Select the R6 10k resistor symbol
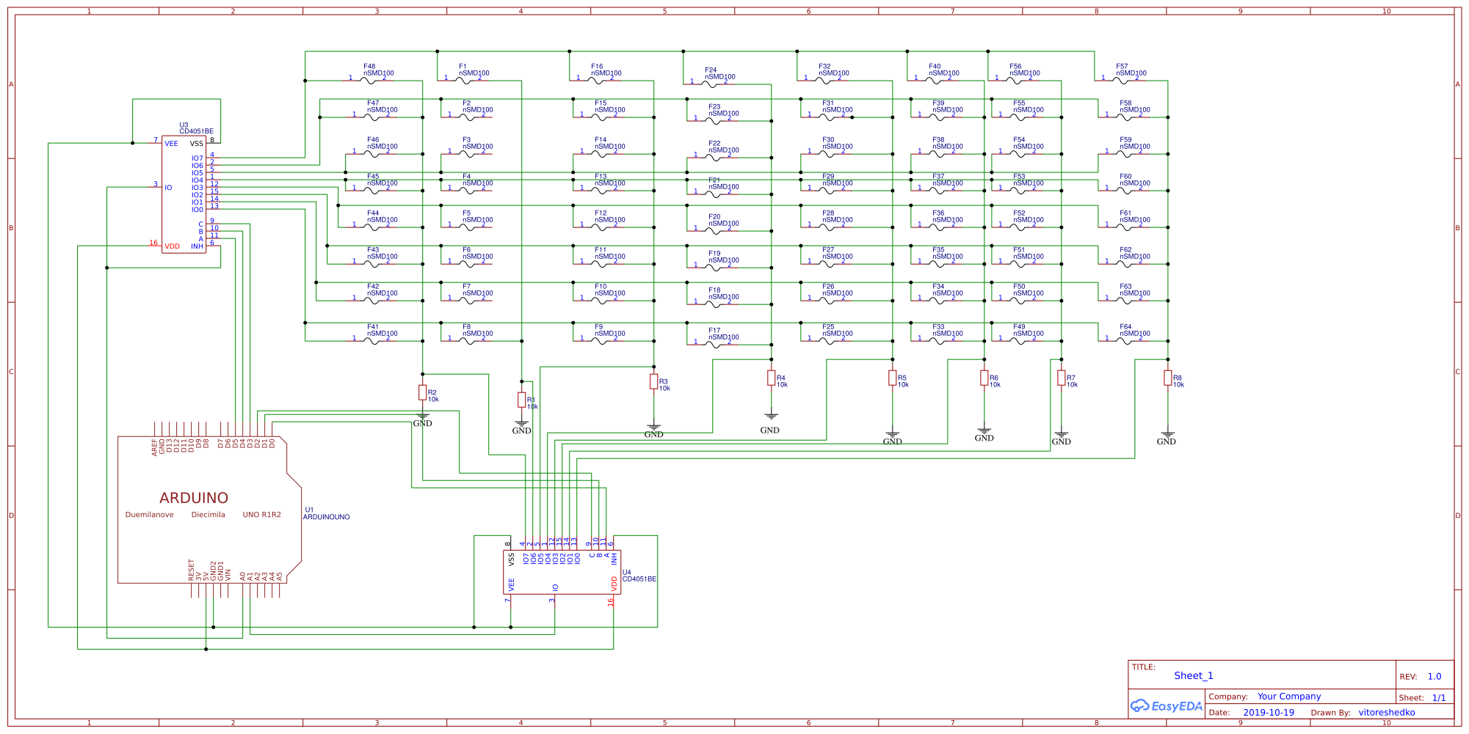The width and height of the screenshot is (1469, 734). coord(984,378)
